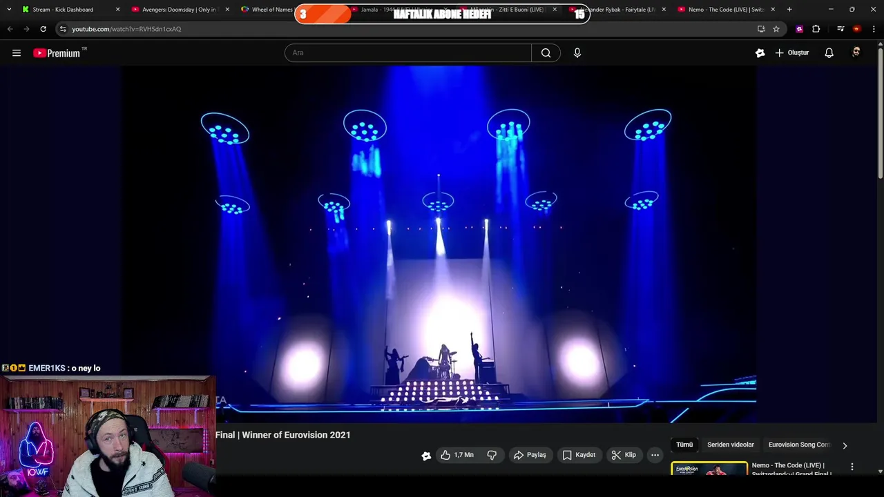Click the browser address bar URL
Image resolution: width=884 pixels, height=497 pixels.
(x=126, y=29)
